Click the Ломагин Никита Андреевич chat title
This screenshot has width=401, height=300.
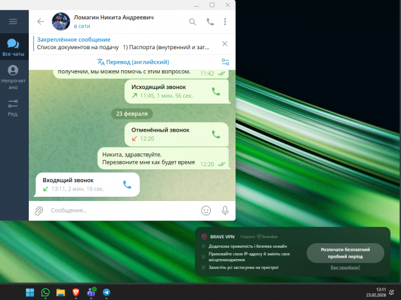pos(114,18)
